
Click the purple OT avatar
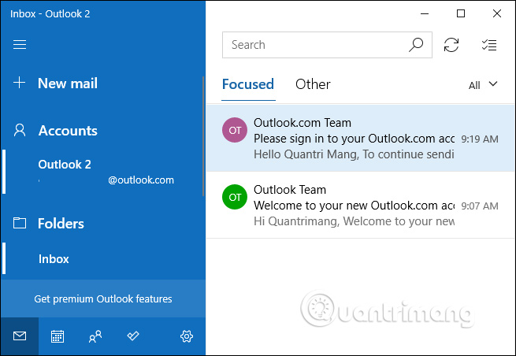235,130
